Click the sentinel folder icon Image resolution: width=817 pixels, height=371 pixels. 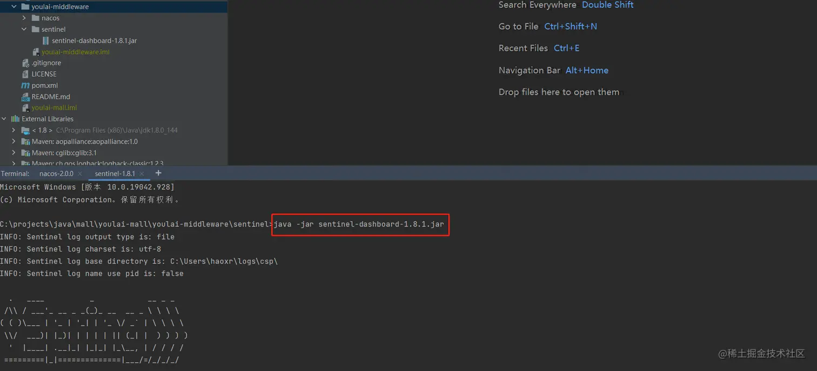(36, 29)
